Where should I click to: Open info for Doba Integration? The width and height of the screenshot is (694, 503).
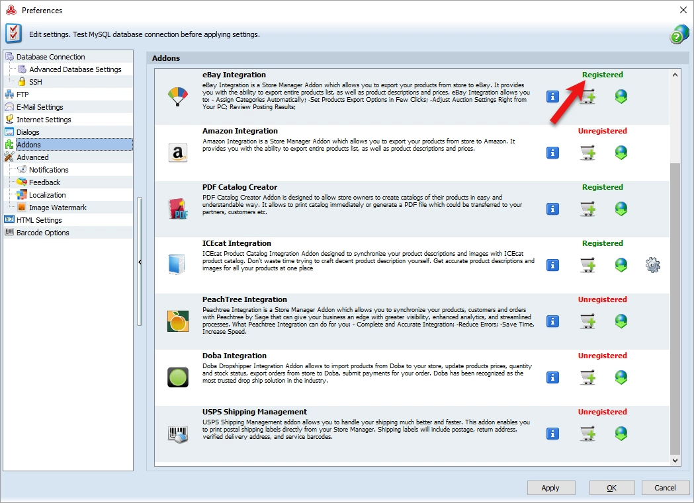click(552, 377)
